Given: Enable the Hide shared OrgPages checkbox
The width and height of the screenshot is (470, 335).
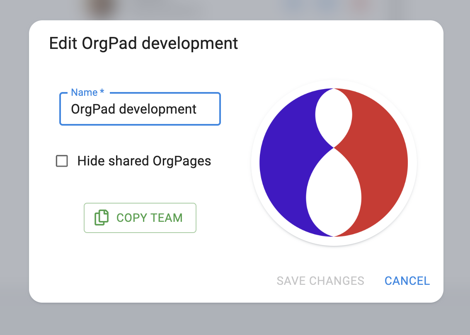Looking at the screenshot, I should (x=61, y=161).
